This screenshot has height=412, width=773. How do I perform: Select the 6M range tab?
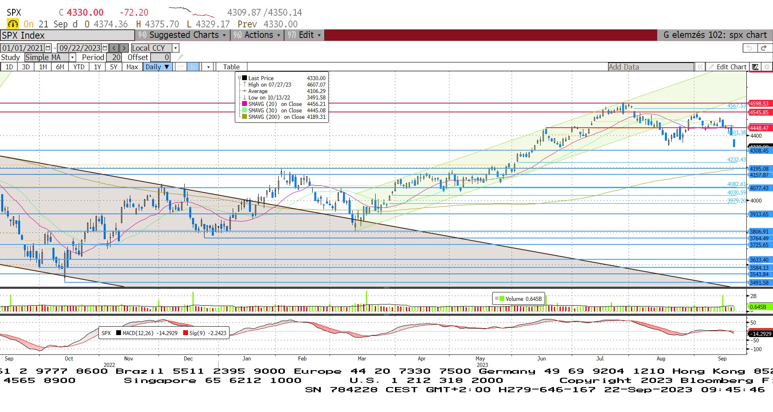(60, 67)
